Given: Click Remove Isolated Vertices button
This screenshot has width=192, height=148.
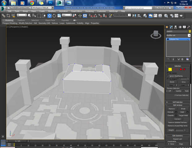Looking at the screenshot, I should pyautogui.click(x=177, y=122).
